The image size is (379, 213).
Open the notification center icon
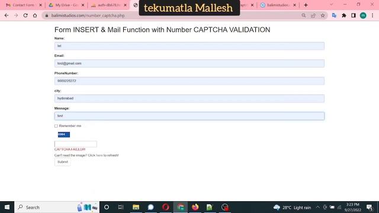370,207
